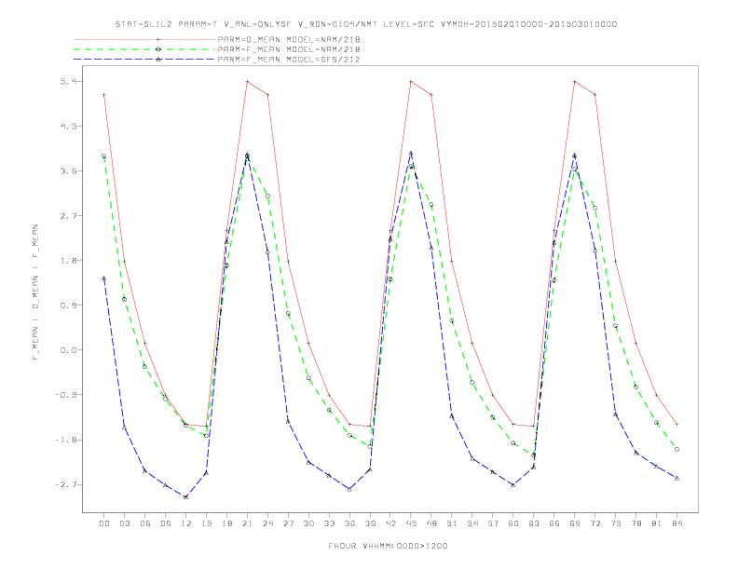Image resolution: width=738 pixels, height=570 pixels.
Task: Click forecast hour label 24 on x-axis
Action: tap(267, 523)
